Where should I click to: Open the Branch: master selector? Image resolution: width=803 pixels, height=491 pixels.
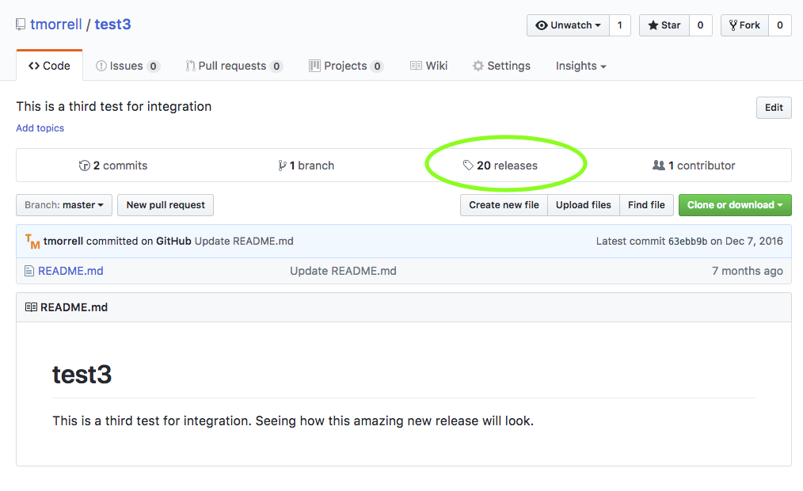tap(64, 205)
